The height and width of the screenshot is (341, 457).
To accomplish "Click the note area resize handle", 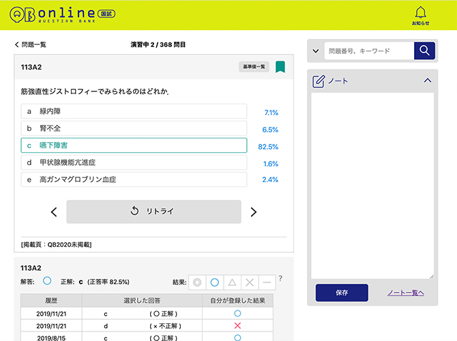I will (x=431, y=277).
